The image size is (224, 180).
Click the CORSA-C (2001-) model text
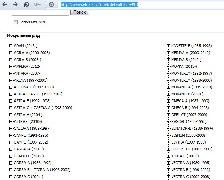pos(29,177)
